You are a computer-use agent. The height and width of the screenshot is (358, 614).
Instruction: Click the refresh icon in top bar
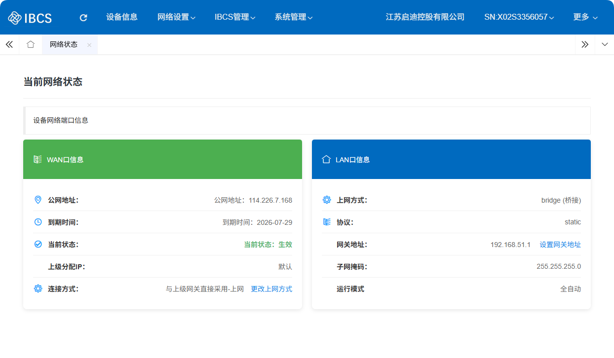pyautogui.click(x=83, y=18)
